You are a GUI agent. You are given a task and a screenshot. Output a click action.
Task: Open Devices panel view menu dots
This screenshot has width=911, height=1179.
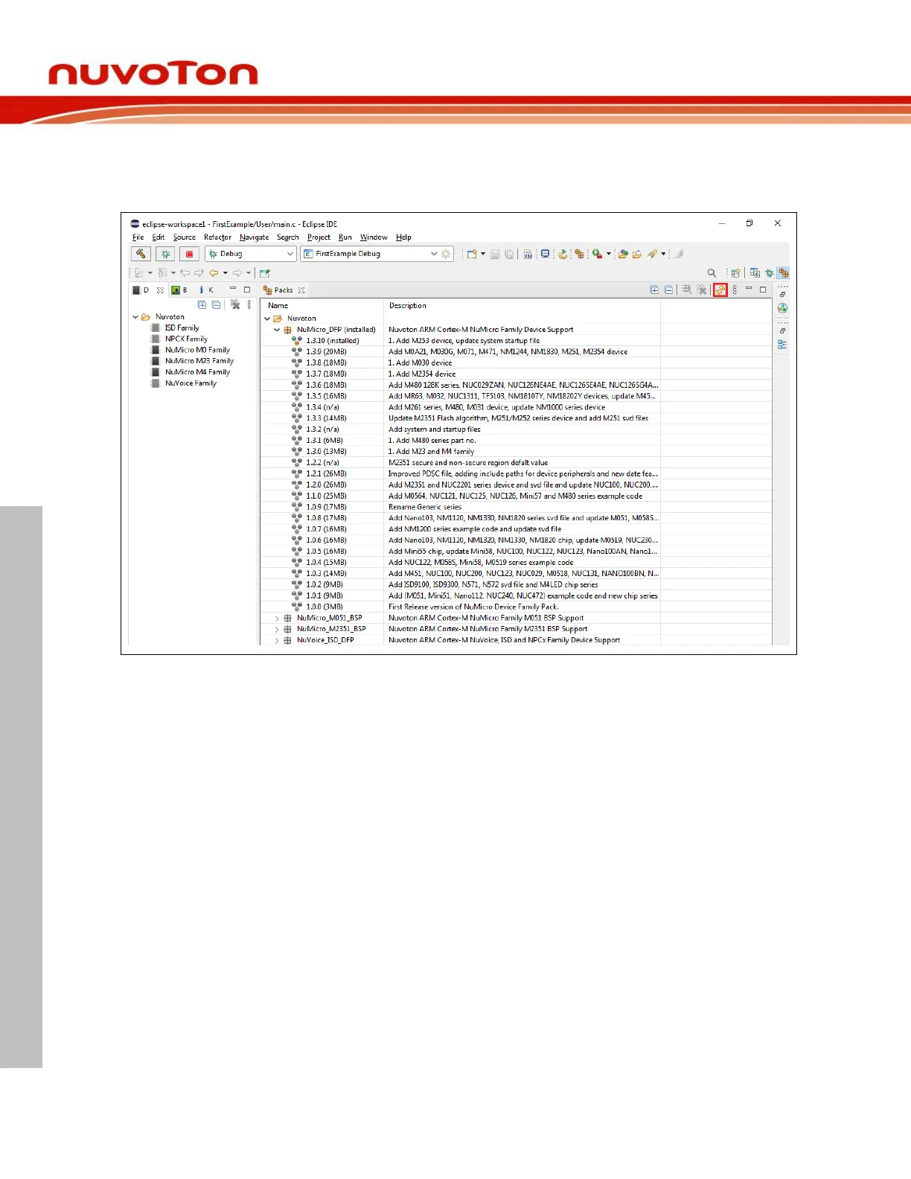[x=249, y=304]
